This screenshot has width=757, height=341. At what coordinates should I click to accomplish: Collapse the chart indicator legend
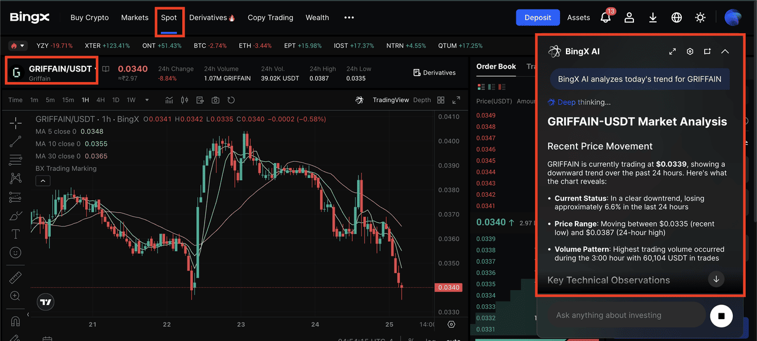[43, 181]
